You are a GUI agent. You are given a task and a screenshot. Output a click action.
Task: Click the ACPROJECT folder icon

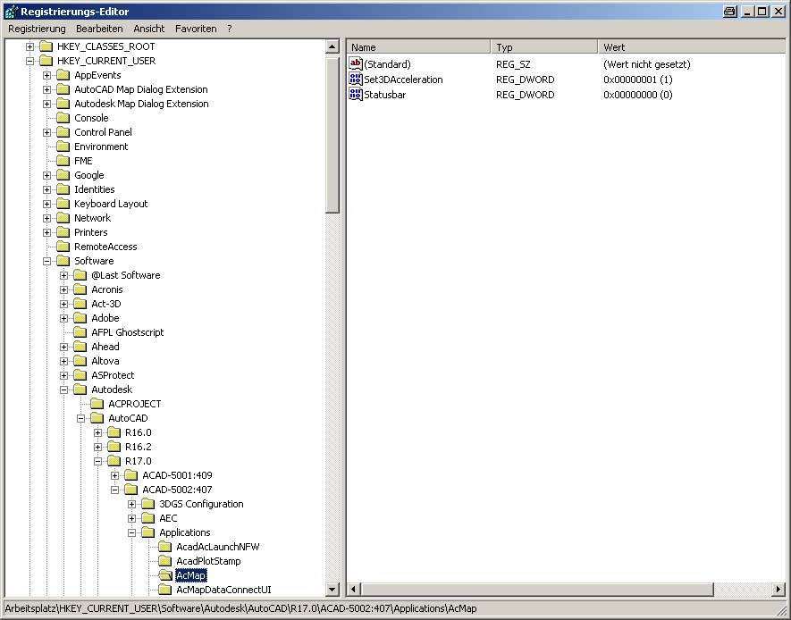(x=97, y=405)
